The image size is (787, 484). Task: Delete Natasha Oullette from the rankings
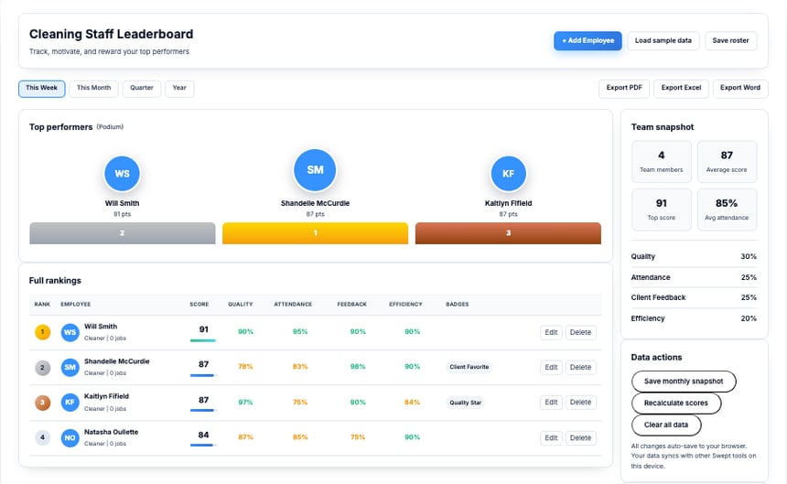(580, 438)
